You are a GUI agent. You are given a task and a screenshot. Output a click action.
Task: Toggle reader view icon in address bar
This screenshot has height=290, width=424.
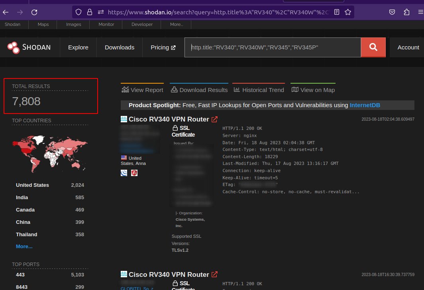(337, 12)
